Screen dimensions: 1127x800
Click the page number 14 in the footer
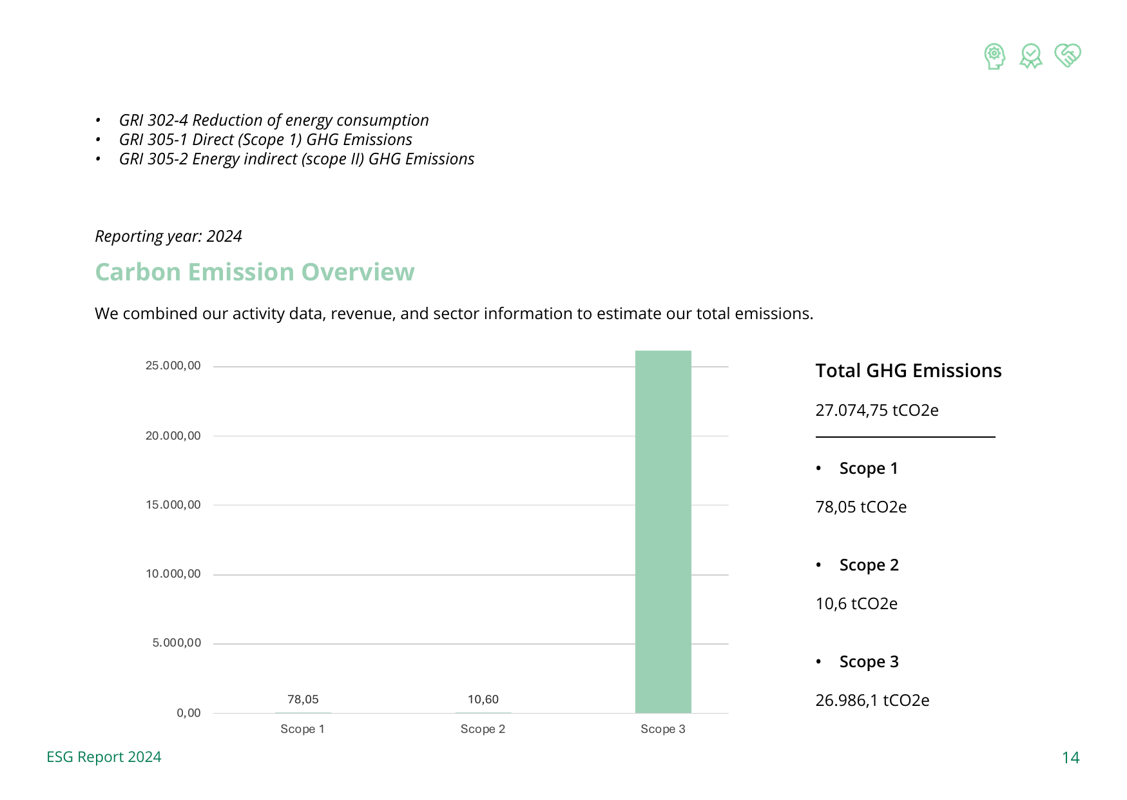[1071, 757]
